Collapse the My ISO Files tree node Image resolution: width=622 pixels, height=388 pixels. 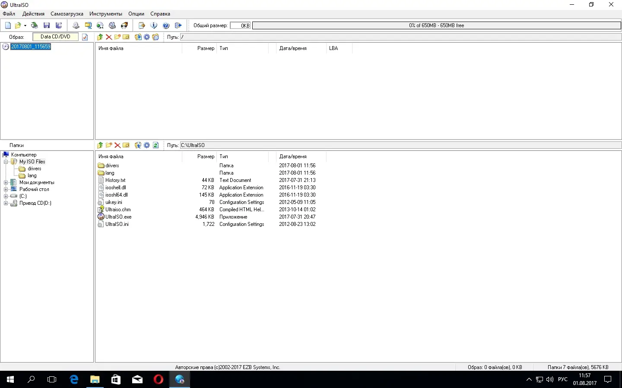tap(6, 162)
